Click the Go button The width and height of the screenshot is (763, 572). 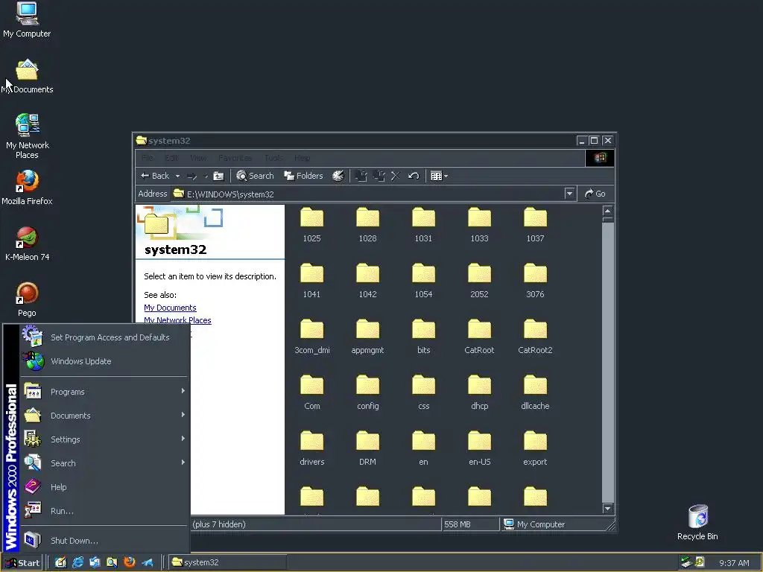coord(595,194)
